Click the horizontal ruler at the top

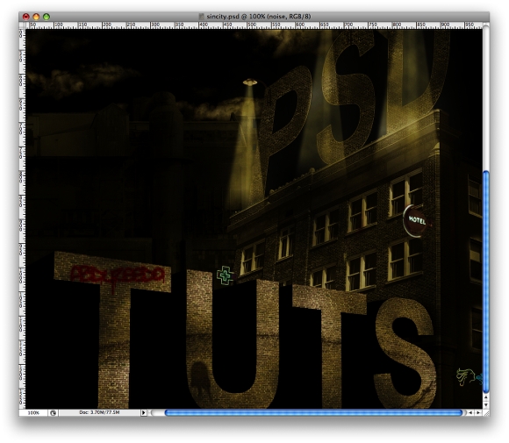click(x=254, y=25)
